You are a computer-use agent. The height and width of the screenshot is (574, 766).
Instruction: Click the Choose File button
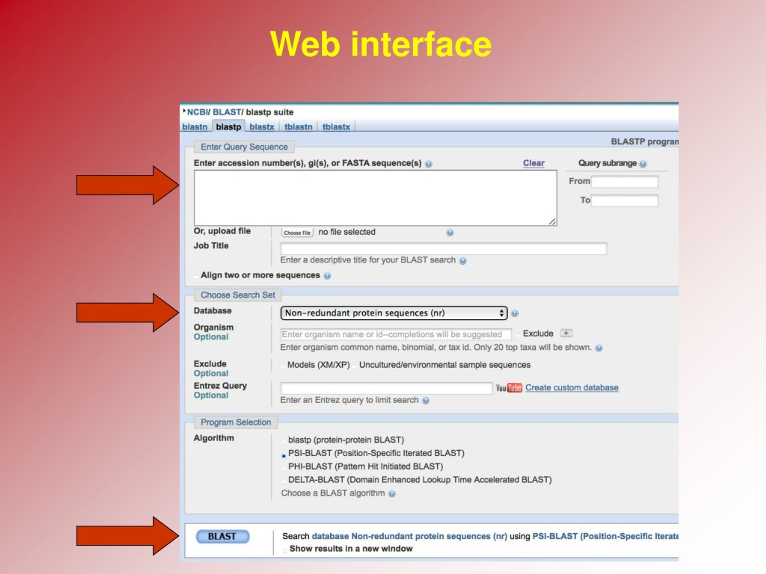point(297,233)
